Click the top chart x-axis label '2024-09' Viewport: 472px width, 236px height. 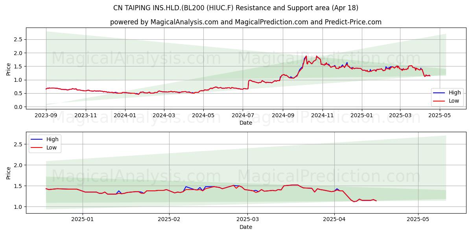[283, 116]
